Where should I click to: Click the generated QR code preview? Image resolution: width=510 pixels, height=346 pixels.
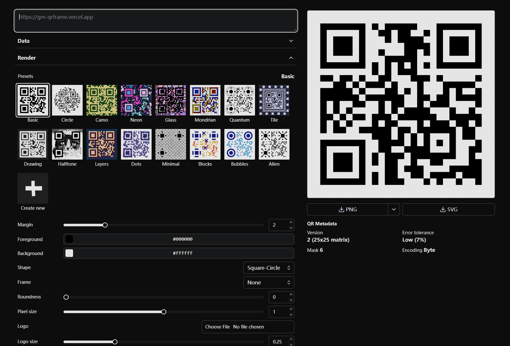pos(401,104)
